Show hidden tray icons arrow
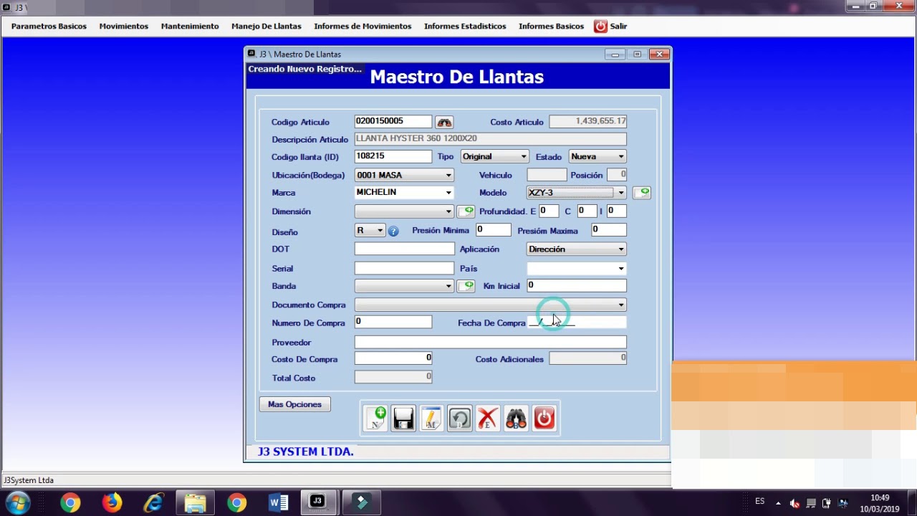 pos(778,503)
